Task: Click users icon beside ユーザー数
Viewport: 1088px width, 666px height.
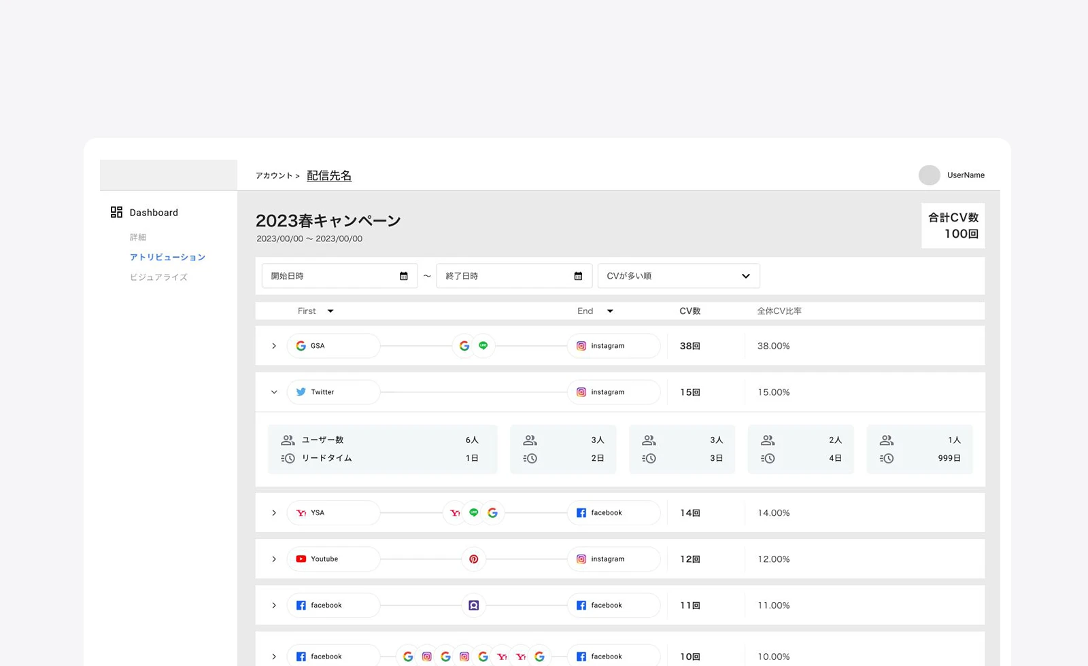Action: pyautogui.click(x=288, y=440)
